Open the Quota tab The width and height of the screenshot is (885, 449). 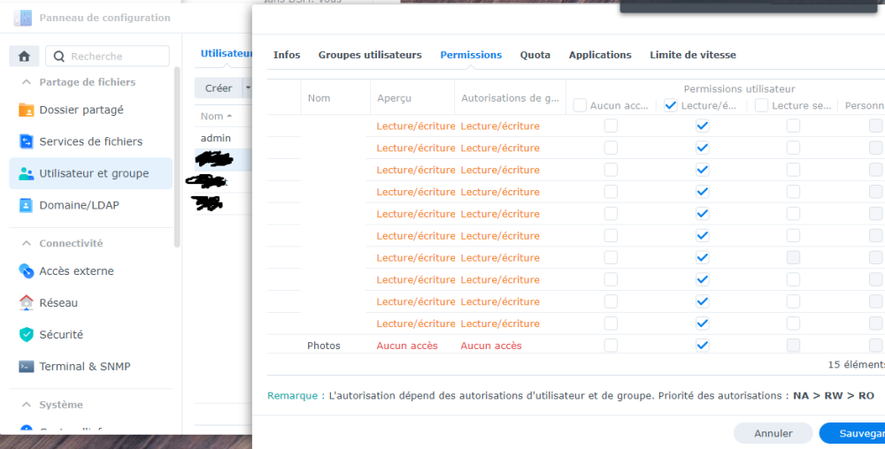pos(535,55)
